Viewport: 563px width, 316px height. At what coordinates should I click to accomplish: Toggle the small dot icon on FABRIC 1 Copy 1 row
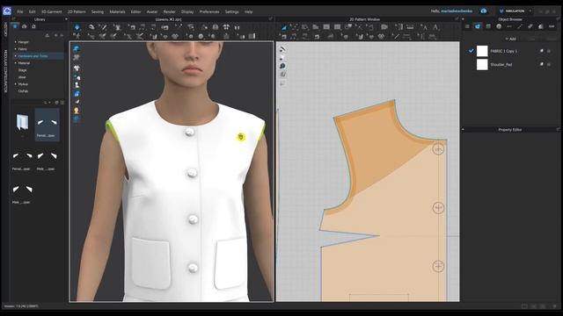point(549,51)
